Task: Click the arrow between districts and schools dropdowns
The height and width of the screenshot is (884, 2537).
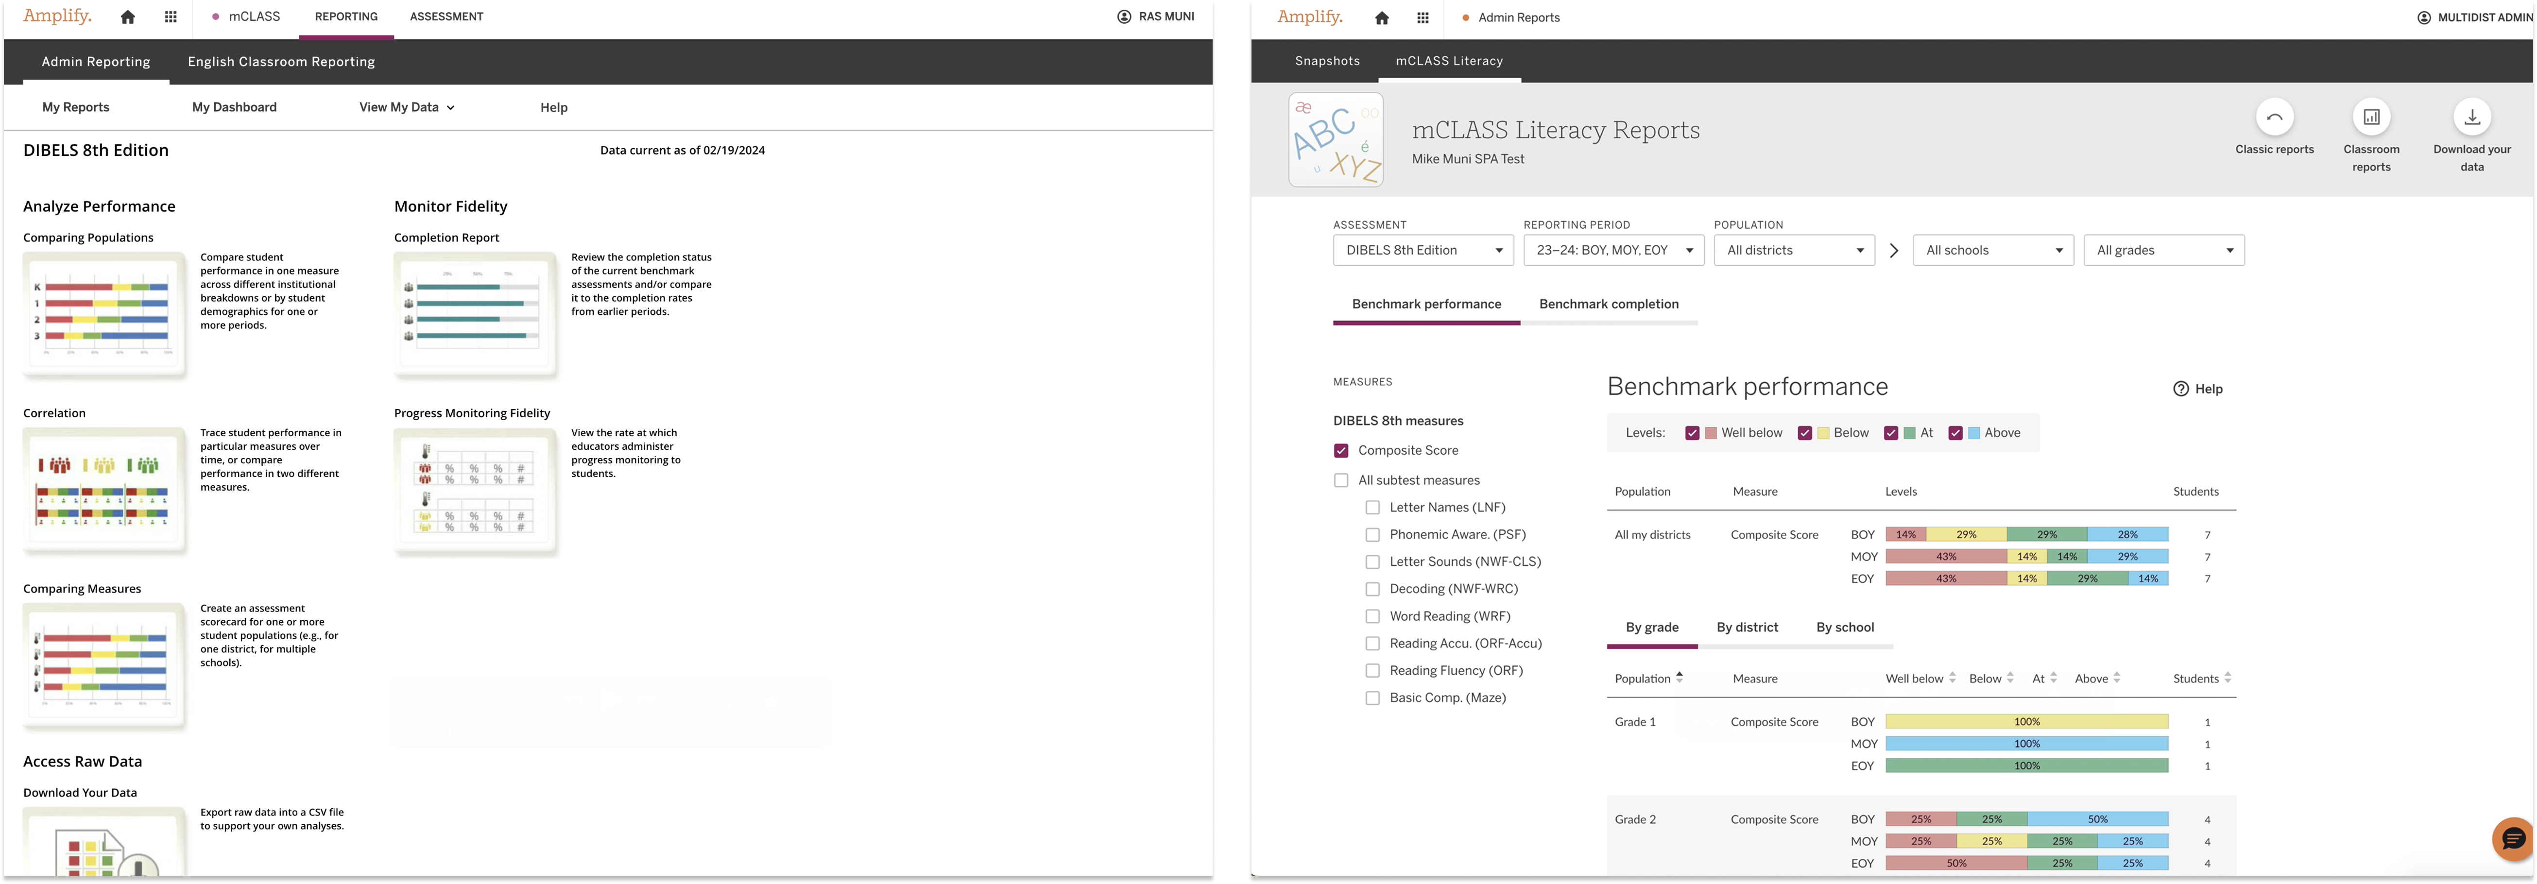Action: pyautogui.click(x=1893, y=250)
